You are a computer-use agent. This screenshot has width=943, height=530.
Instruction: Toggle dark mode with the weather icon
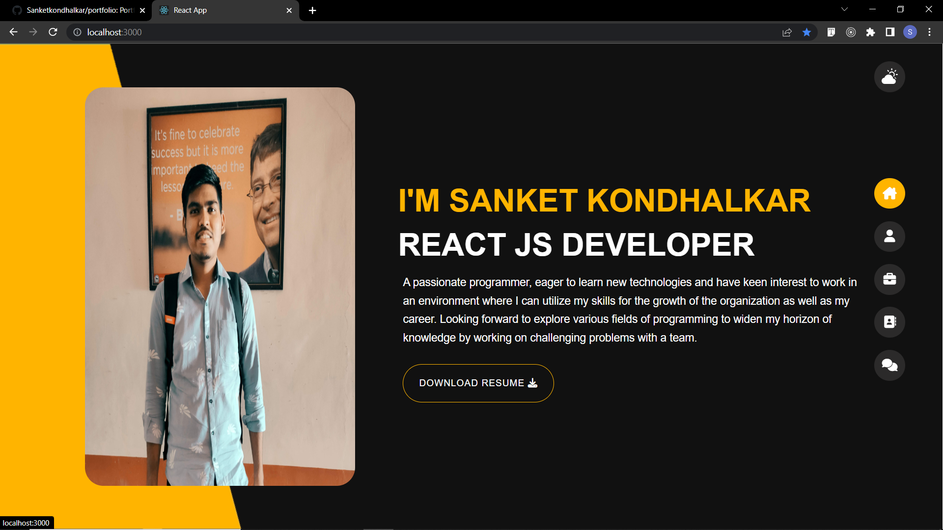889,77
